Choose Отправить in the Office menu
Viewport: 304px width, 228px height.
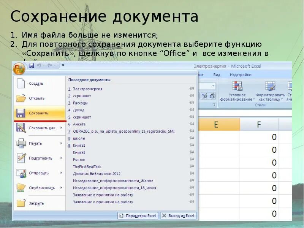[40, 173]
